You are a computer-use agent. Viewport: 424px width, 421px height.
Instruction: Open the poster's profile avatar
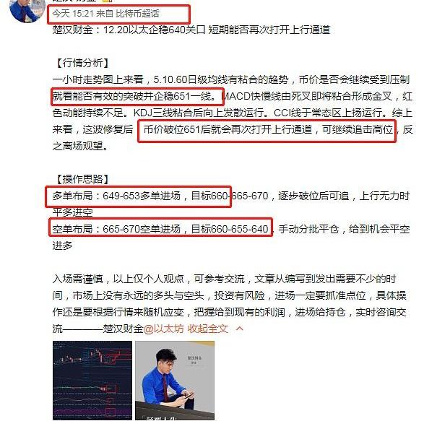[x=27, y=9]
